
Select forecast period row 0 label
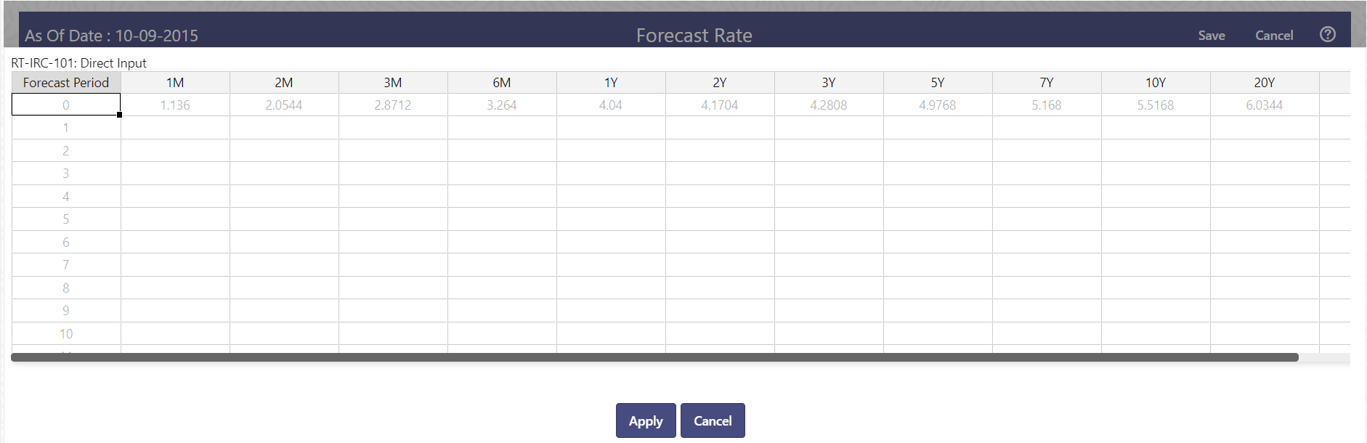[x=65, y=105]
